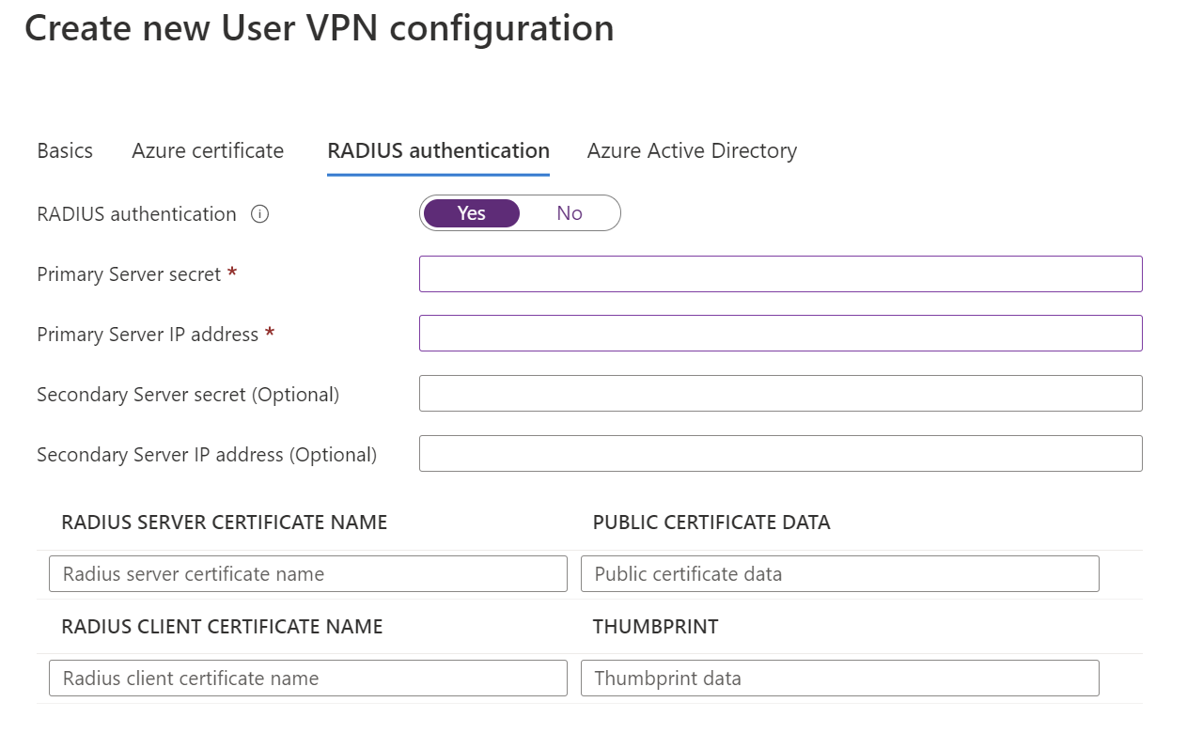Click the Radius server certificate name field

coord(307,573)
